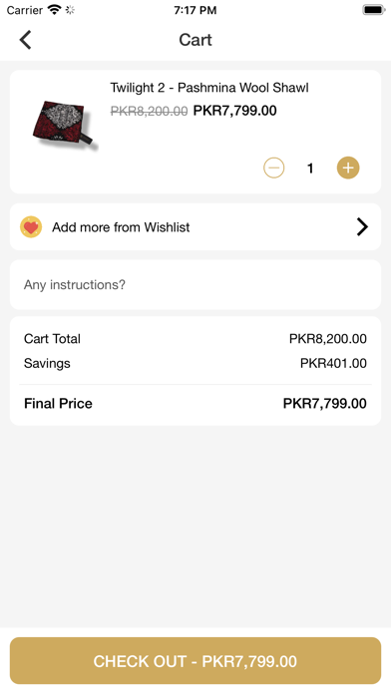Go back using the back arrow
391x694 pixels.
coord(26,40)
